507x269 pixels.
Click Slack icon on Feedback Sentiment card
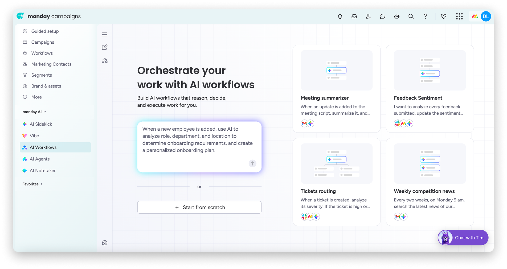coord(398,123)
